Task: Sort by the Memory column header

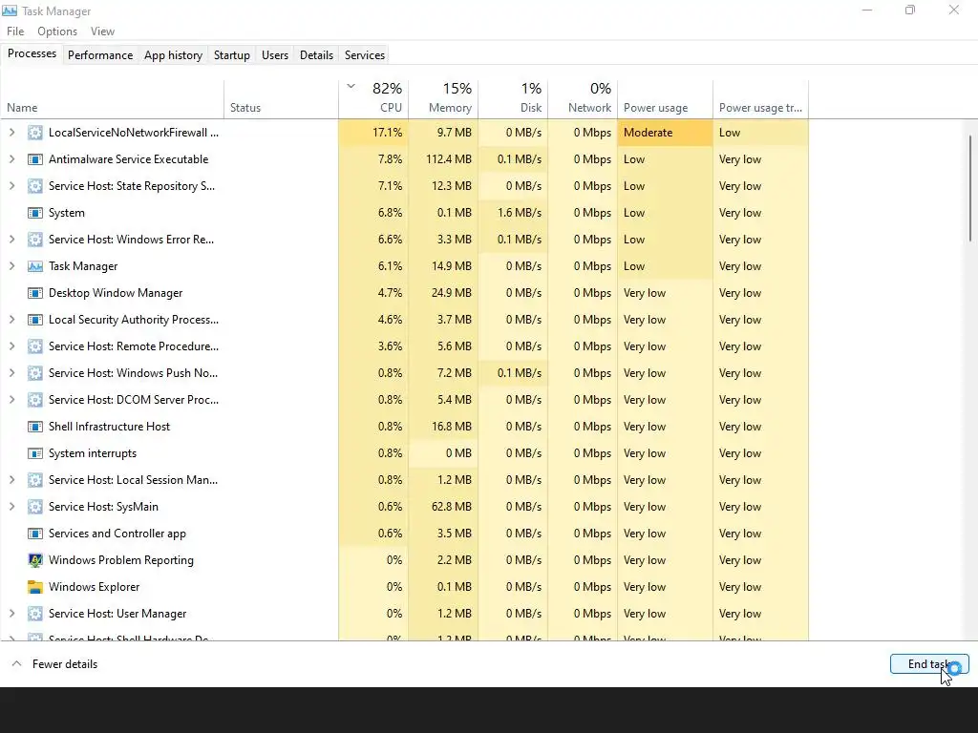Action: coord(443,99)
